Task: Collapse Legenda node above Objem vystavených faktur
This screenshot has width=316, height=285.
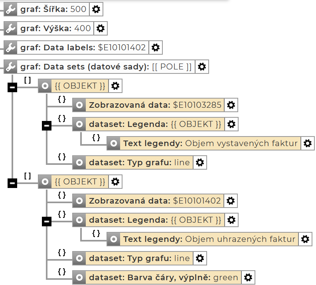Action: [x=47, y=126]
